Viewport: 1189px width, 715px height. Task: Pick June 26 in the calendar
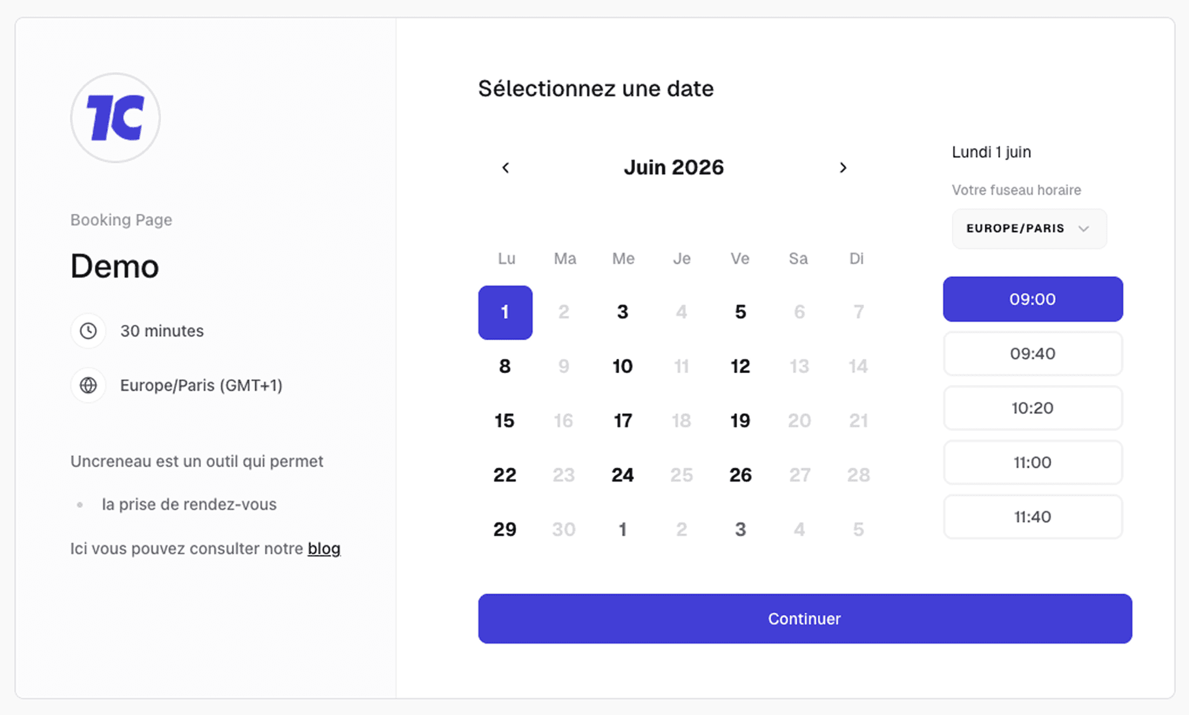coord(740,475)
